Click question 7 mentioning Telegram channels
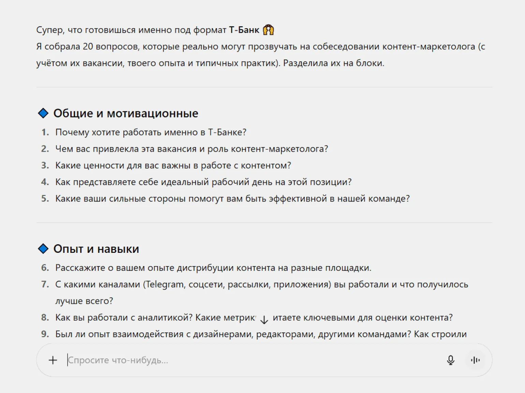The width and height of the screenshot is (525, 393). click(261, 284)
